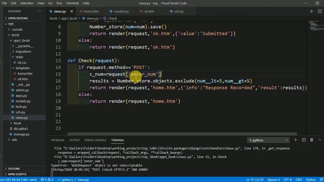The height and width of the screenshot is (182, 324).
Task: Open the terminal selector '1: python' dropdown
Action: point(268,140)
